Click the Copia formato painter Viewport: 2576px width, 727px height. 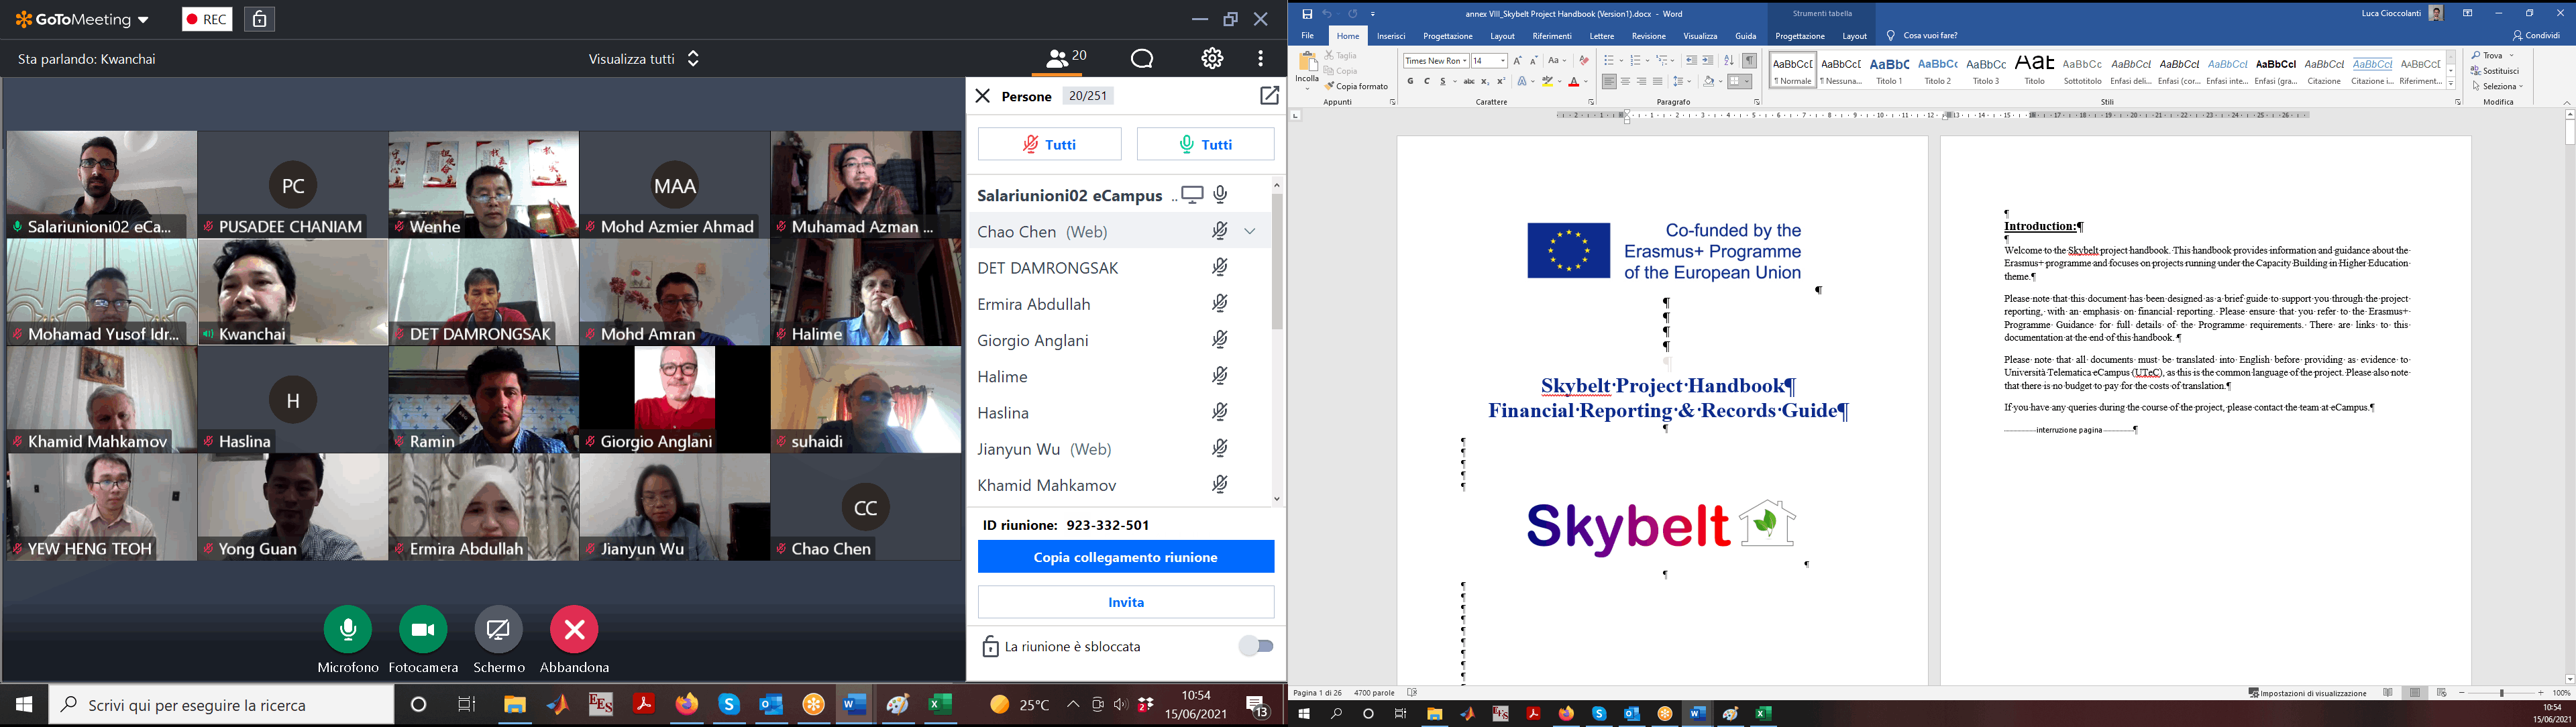point(1357,87)
